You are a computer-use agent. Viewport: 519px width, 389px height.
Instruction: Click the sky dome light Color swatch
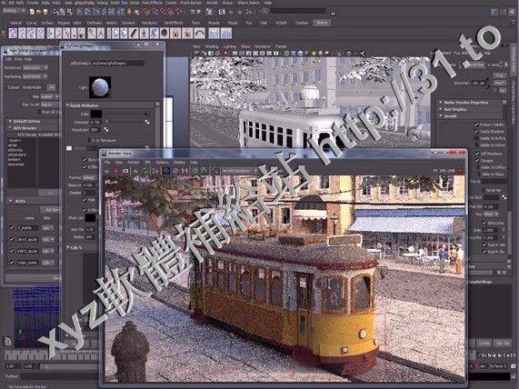coord(96,114)
